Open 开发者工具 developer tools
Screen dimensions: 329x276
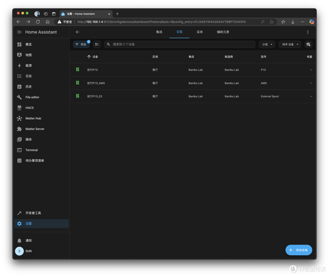point(41,213)
